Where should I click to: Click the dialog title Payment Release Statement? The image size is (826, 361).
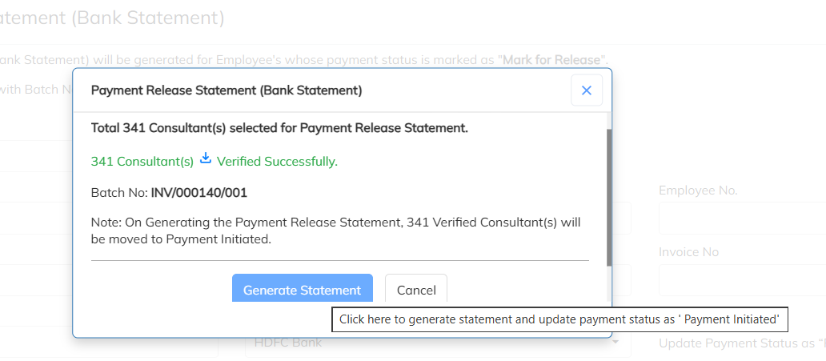tap(227, 90)
